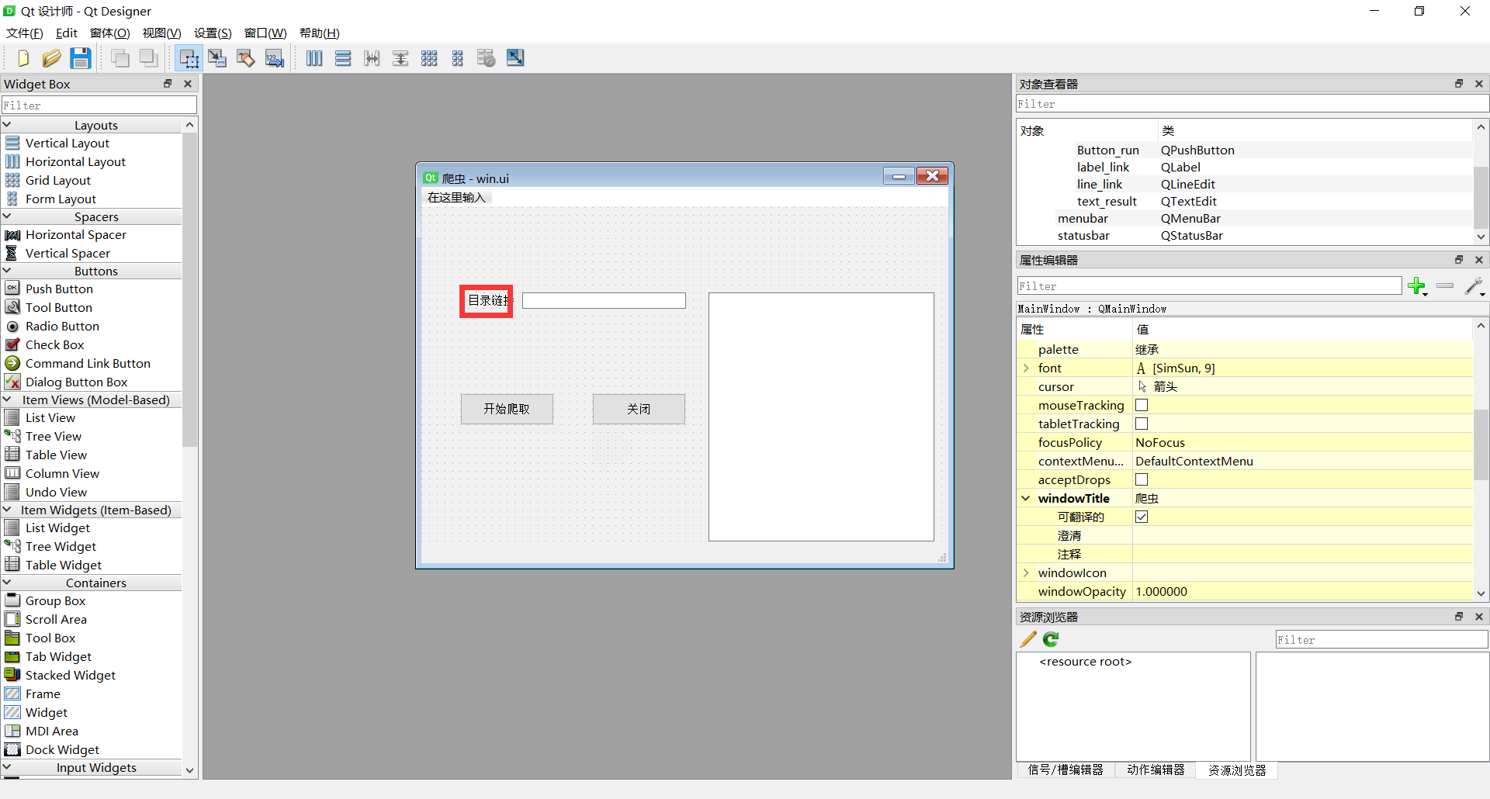The image size is (1490, 799).
Task: Switch to Edit Tab Order mode
Action: (275, 58)
